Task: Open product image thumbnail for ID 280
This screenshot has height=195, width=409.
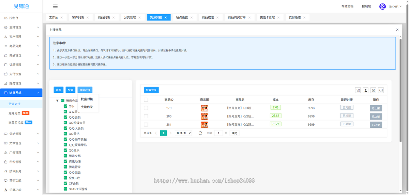Action: coord(204,116)
